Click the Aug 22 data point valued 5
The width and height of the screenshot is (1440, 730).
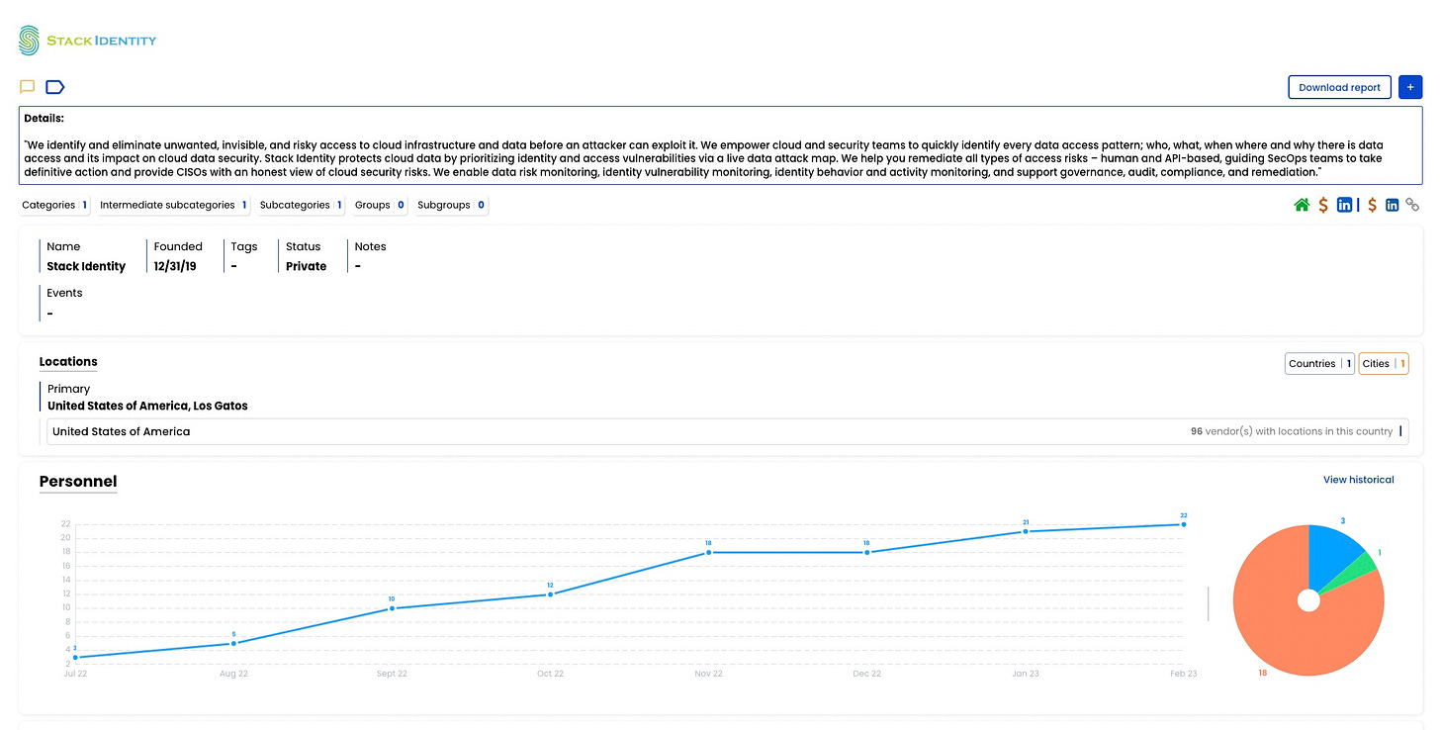click(x=233, y=643)
